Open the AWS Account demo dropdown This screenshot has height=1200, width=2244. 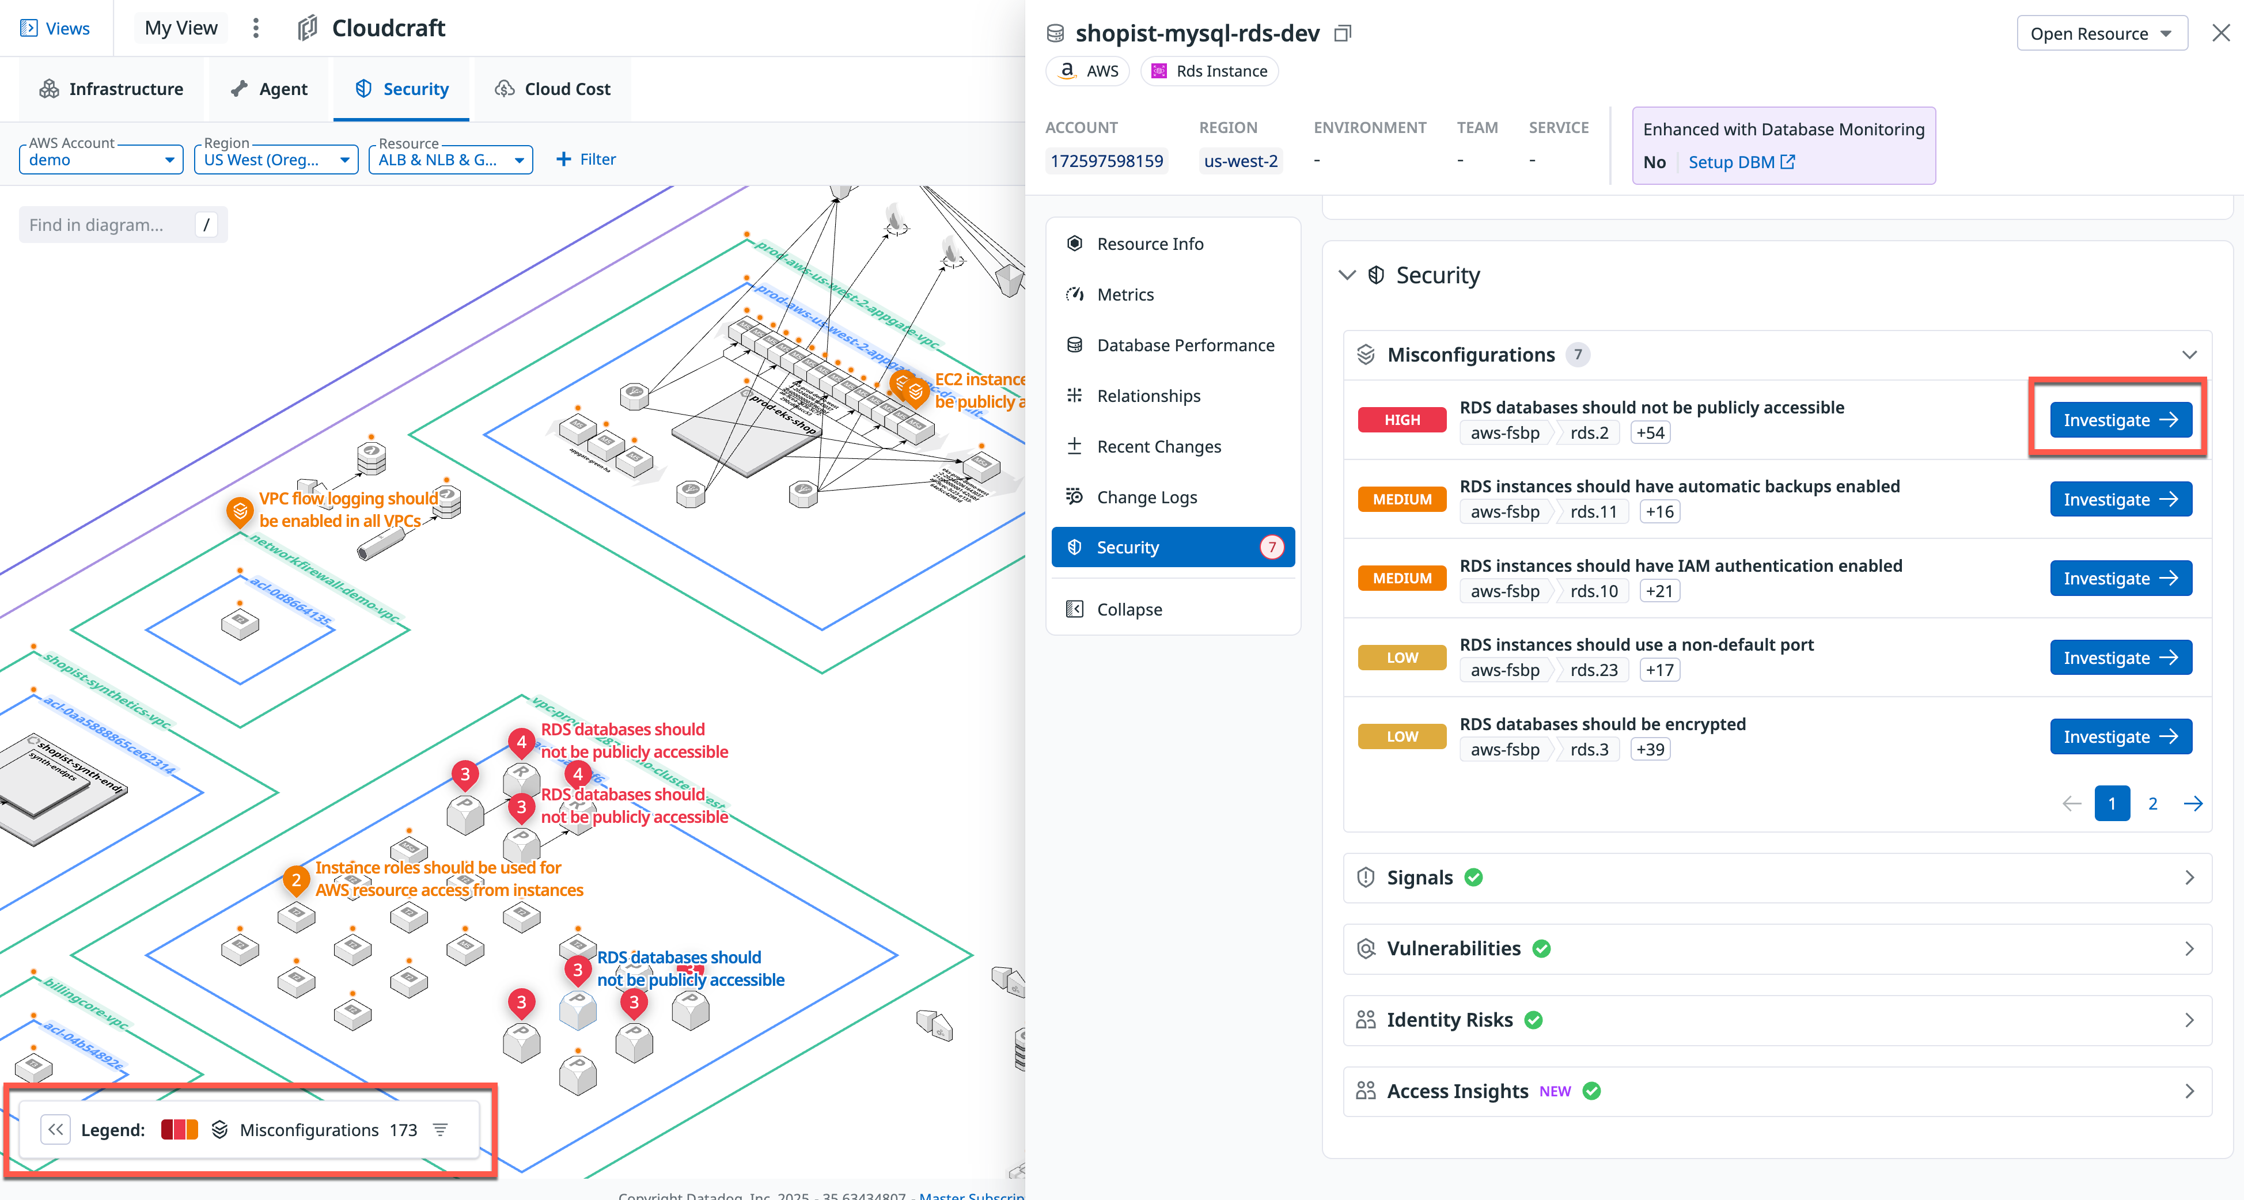pos(101,160)
